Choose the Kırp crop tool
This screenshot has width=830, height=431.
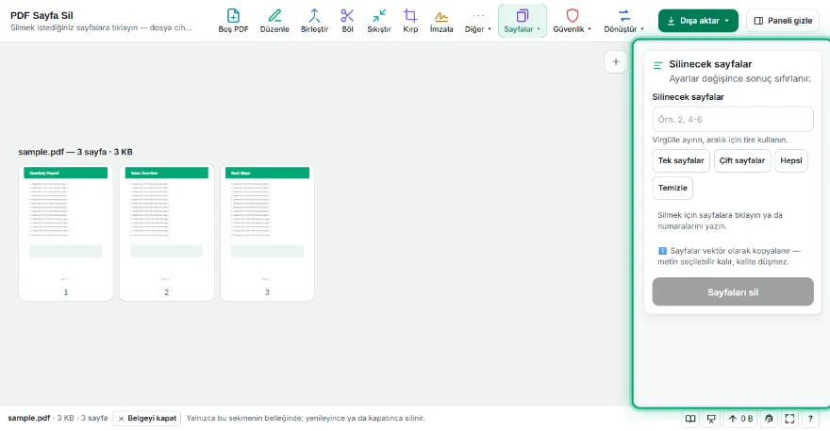(410, 21)
